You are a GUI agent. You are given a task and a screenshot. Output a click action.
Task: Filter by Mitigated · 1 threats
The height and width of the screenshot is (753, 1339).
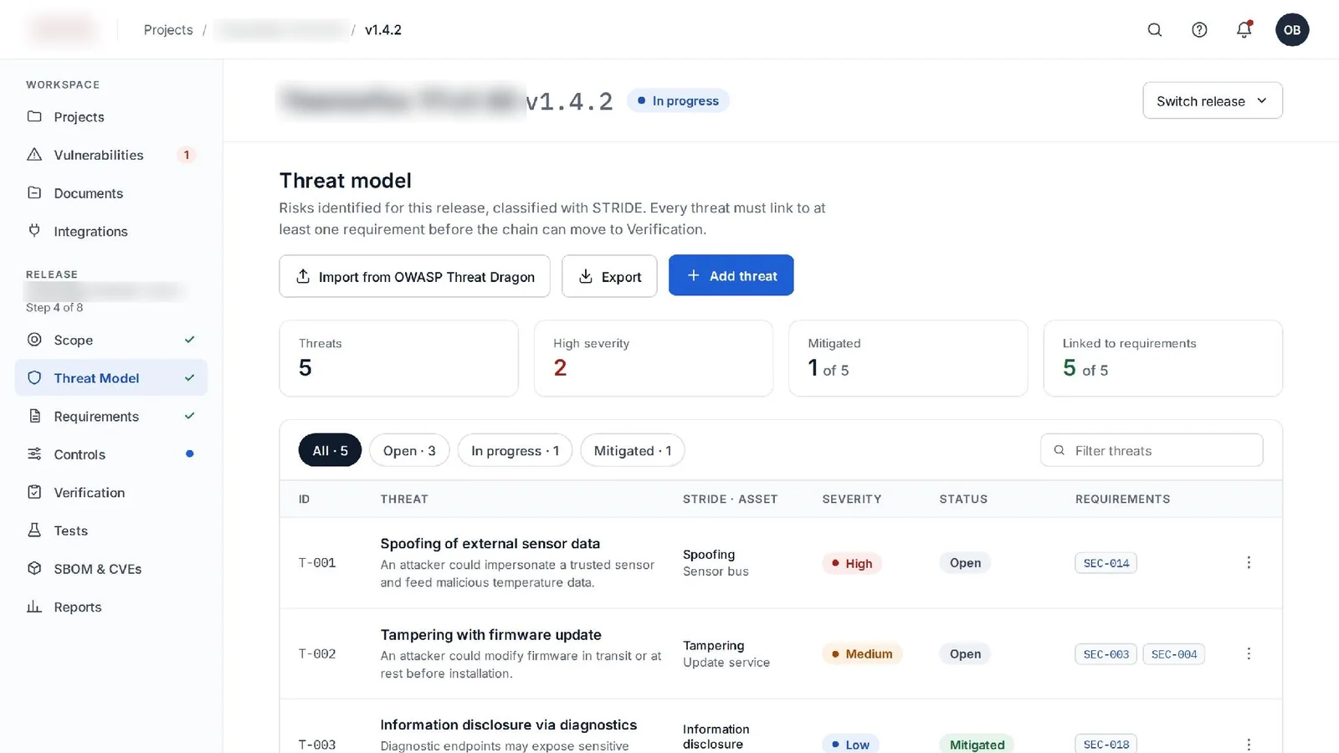pos(633,450)
